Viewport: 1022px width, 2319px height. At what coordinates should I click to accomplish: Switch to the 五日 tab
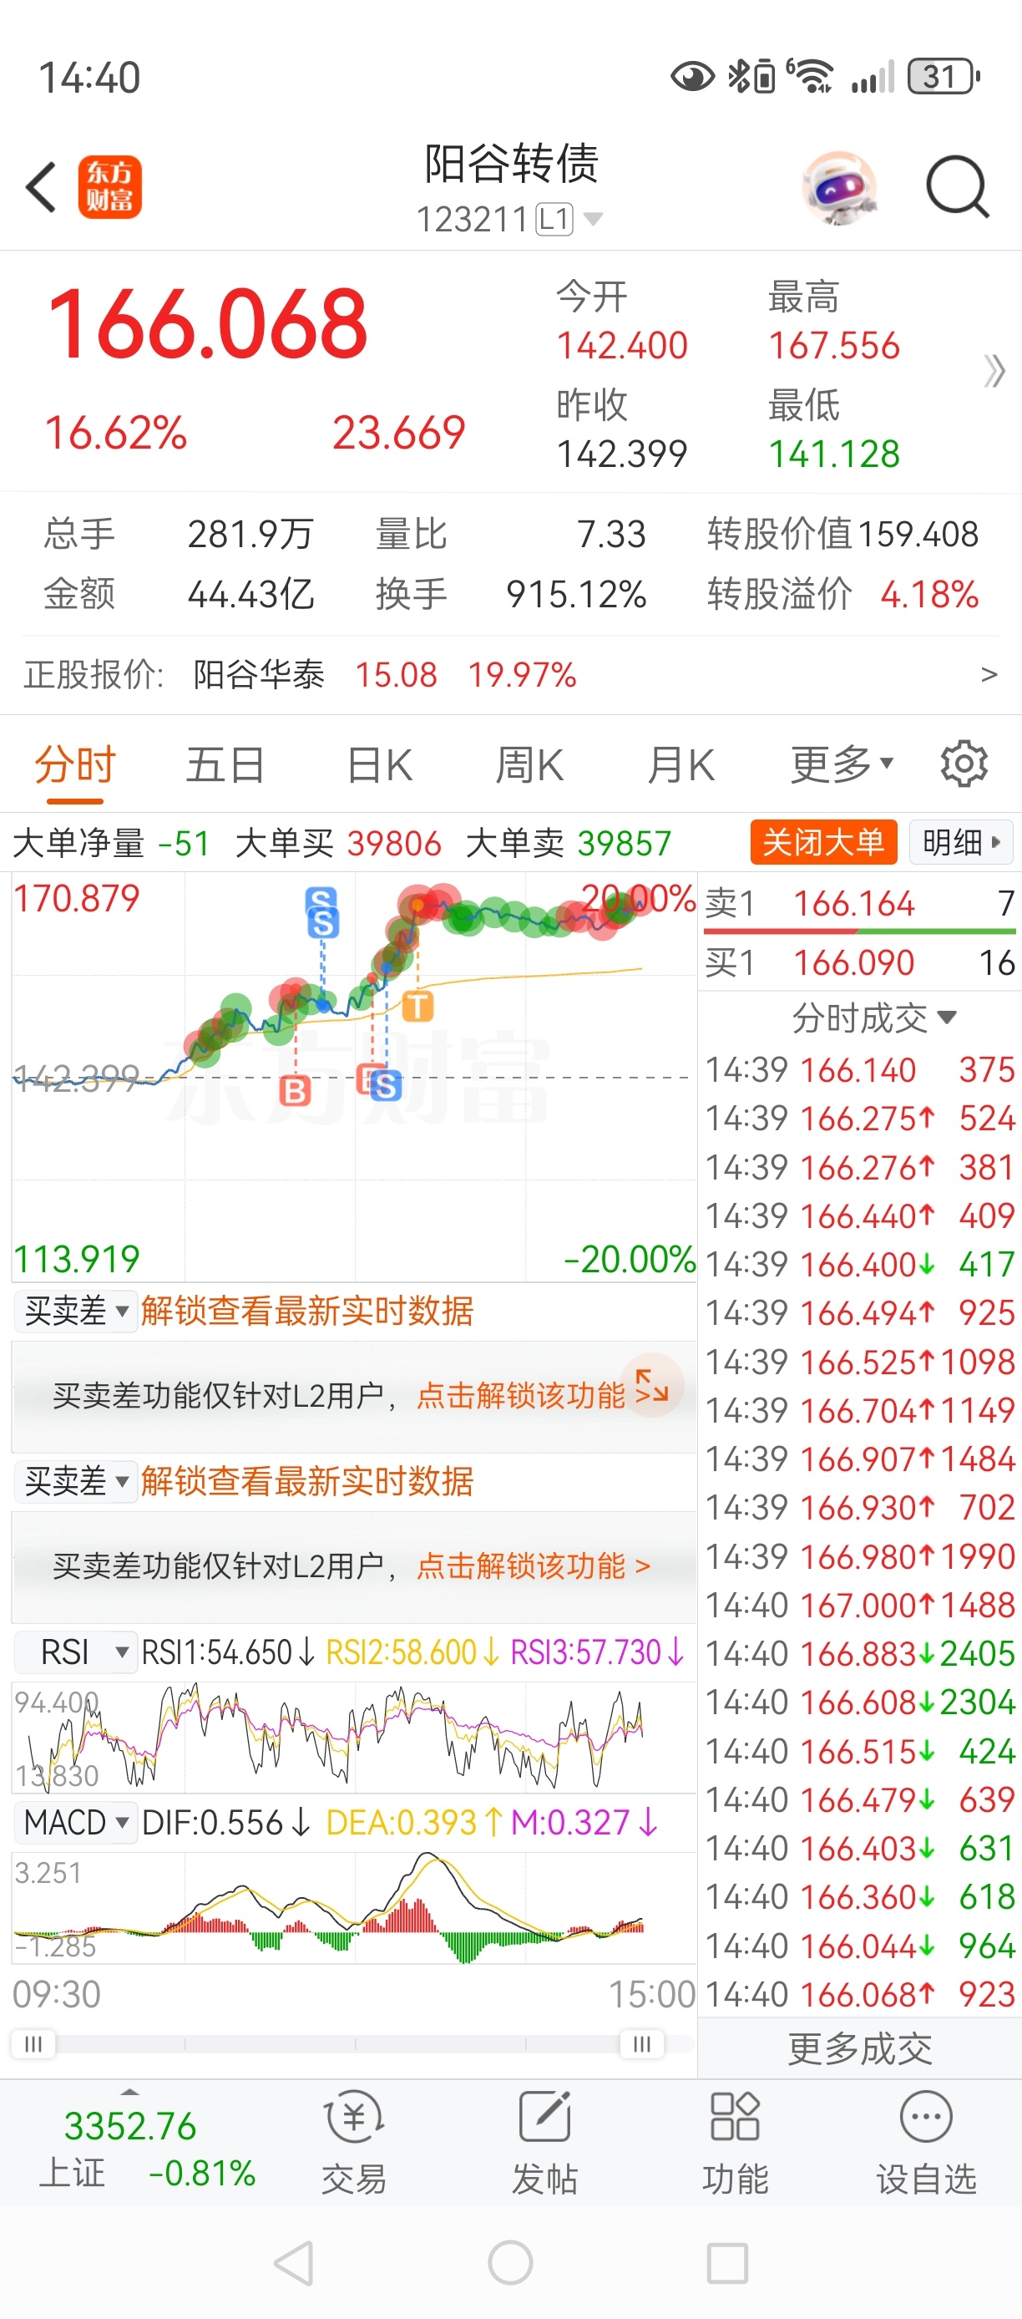(225, 765)
